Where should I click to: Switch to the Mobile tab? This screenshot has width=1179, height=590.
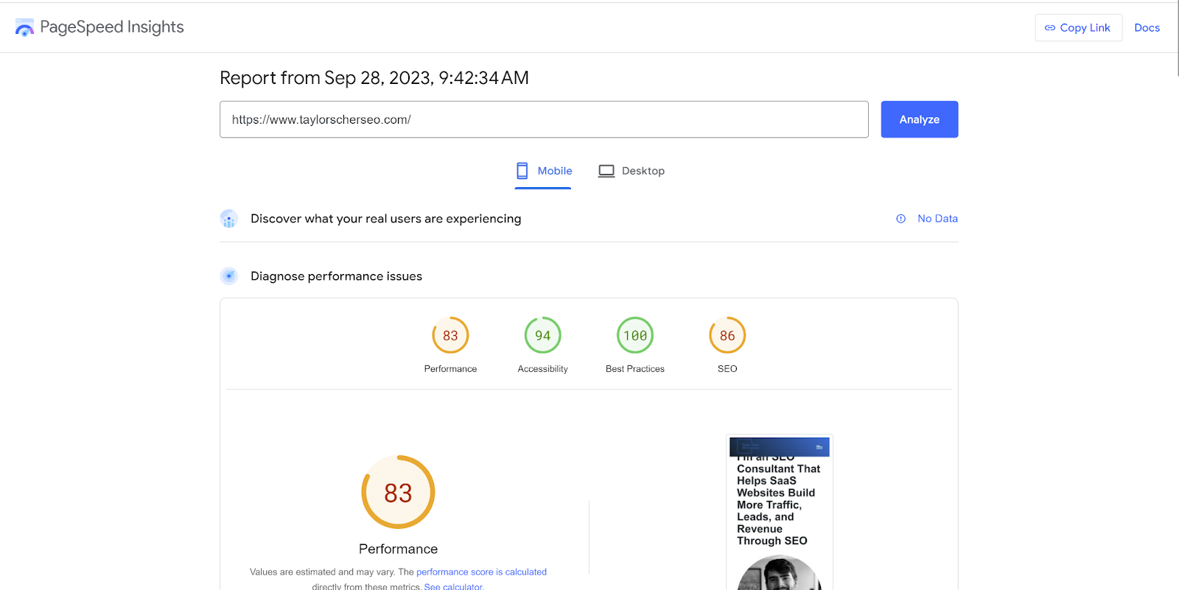(x=543, y=171)
